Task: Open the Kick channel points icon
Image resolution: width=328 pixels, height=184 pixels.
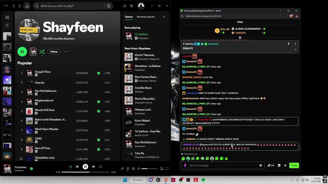Action: (271, 165)
